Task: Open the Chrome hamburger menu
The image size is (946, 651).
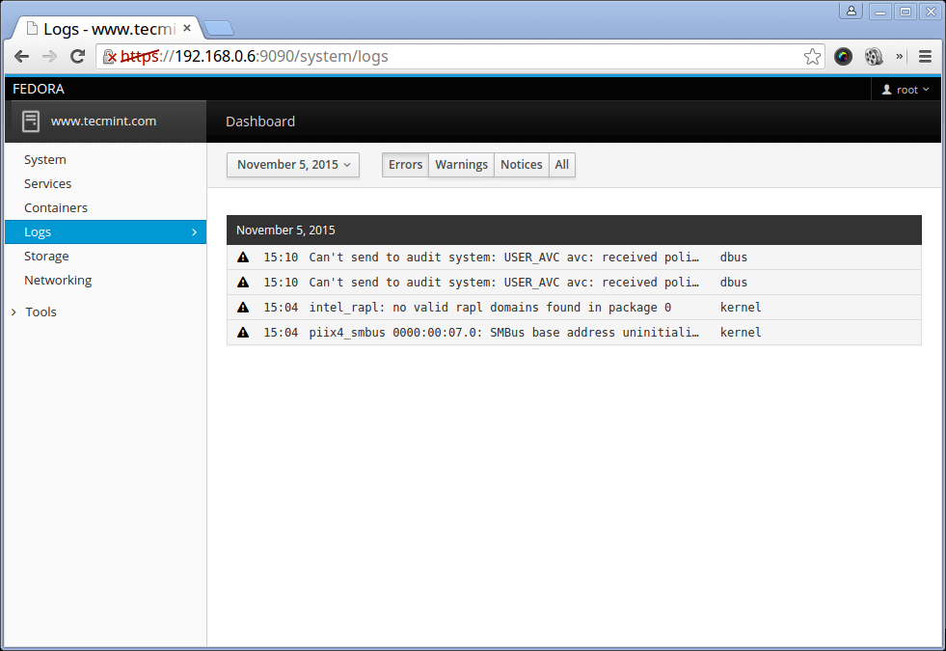Action: (x=925, y=56)
